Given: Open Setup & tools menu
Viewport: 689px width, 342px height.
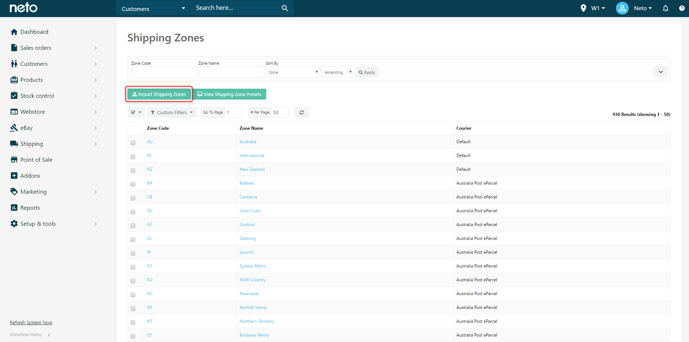Looking at the screenshot, I should [x=38, y=224].
